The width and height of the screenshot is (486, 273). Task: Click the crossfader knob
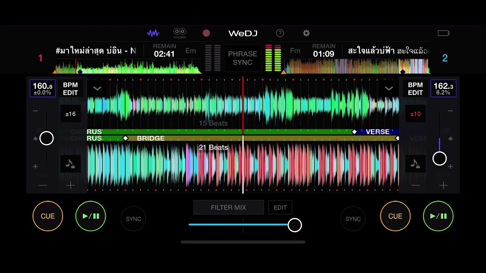click(x=295, y=225)
